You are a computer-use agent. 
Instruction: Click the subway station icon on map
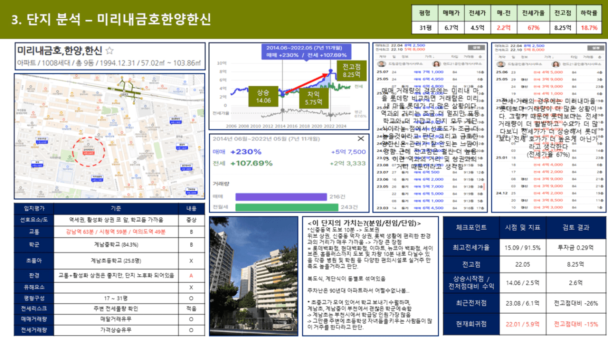(123, 91)
